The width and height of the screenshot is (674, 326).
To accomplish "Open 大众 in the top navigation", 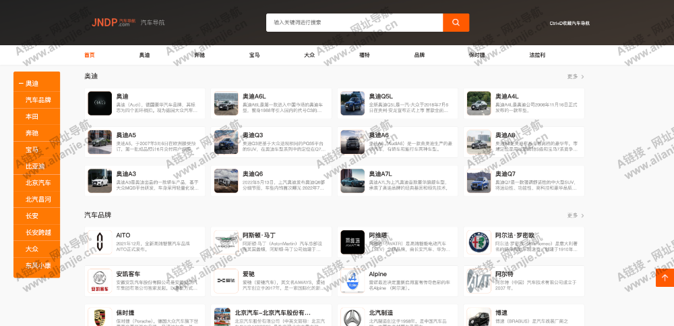I will (309, 55).
